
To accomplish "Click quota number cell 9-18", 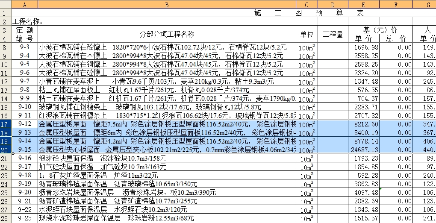I will point(24,176).
